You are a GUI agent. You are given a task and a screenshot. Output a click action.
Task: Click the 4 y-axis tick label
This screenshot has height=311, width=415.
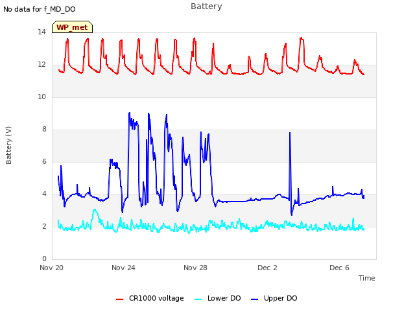[44, 194]
